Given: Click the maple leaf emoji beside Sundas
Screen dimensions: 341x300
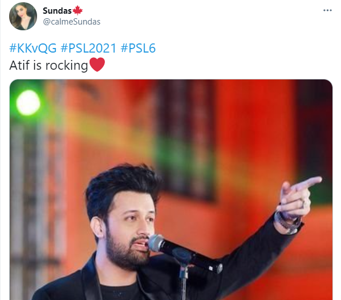Looking at the screenshot, I should point(78,10).
